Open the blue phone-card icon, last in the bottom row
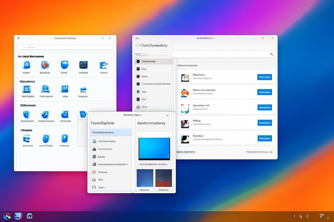The image size is (334, 222). pyautogui.click(x=65, y=138)
